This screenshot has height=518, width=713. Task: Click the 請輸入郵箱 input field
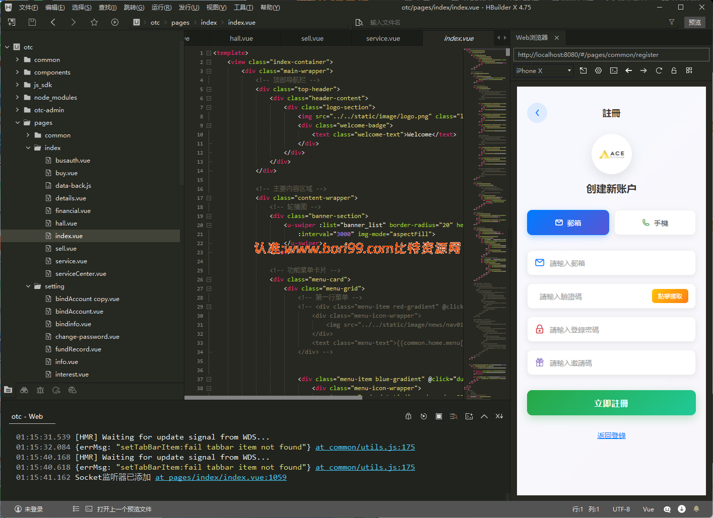[611, 263]
